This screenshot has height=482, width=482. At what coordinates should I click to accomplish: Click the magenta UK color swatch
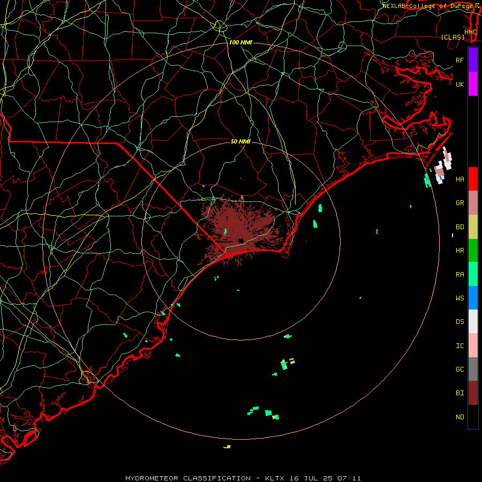[473, 84]
